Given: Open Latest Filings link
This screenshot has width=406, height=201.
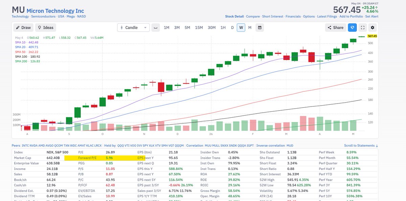Looking at the screenshot, I should coord(327,17).
